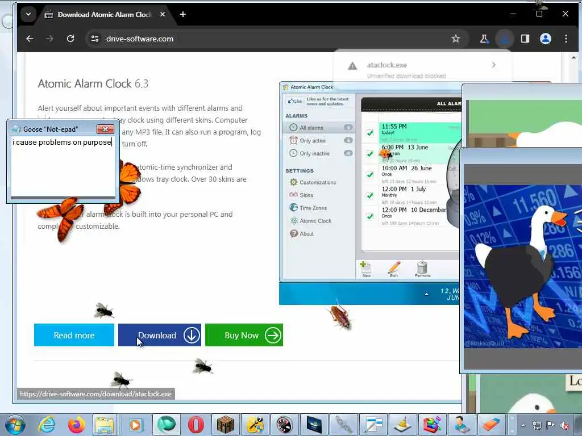This screenshot has width=582, height=436.
Task: Expand the ataclock.exe blocked download details
Action: click(493, 65)
